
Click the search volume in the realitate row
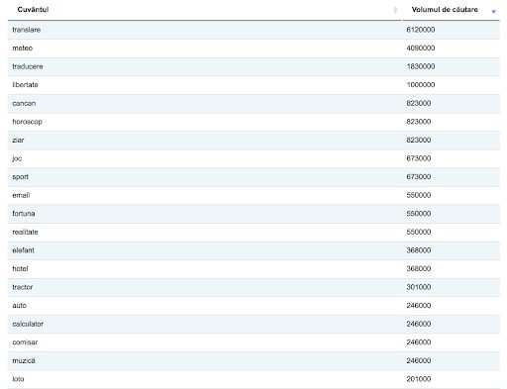(419, 232)
